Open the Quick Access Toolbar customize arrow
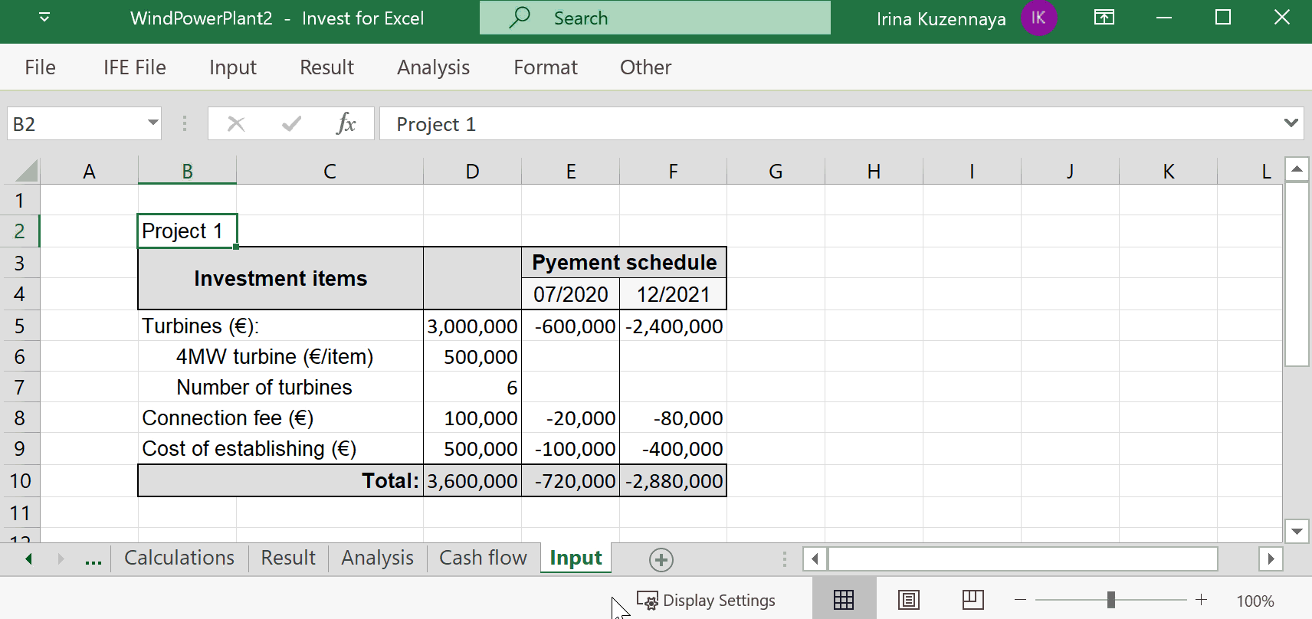This screenshot has width=1312, height=619. point(44,17)
